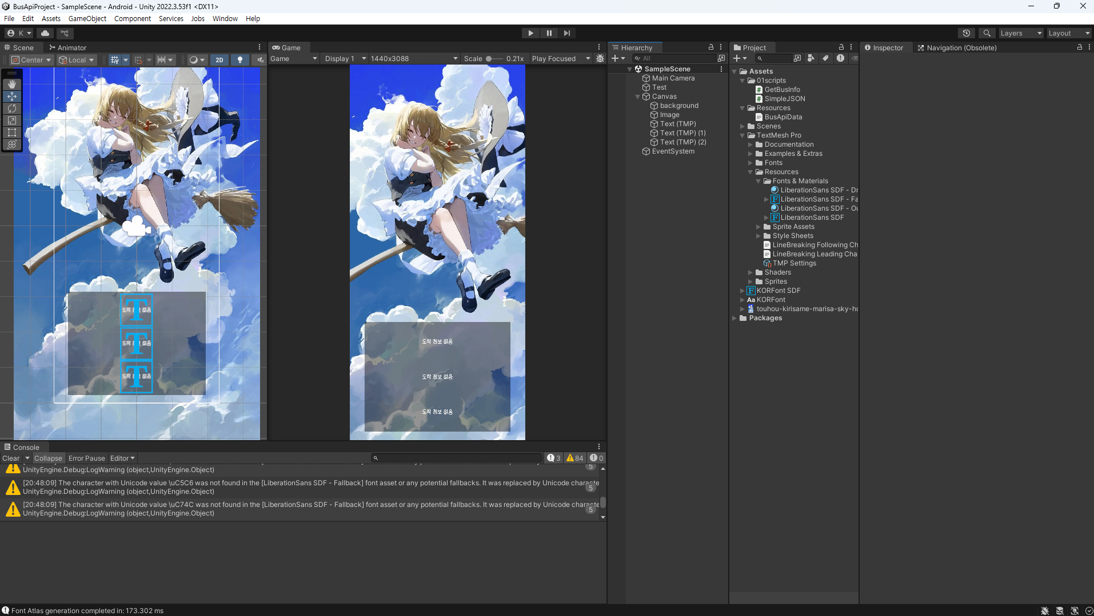This screenshot has width=1094, height=616.
Task: Expand the Scenes folder
Action: click(742, 126)
